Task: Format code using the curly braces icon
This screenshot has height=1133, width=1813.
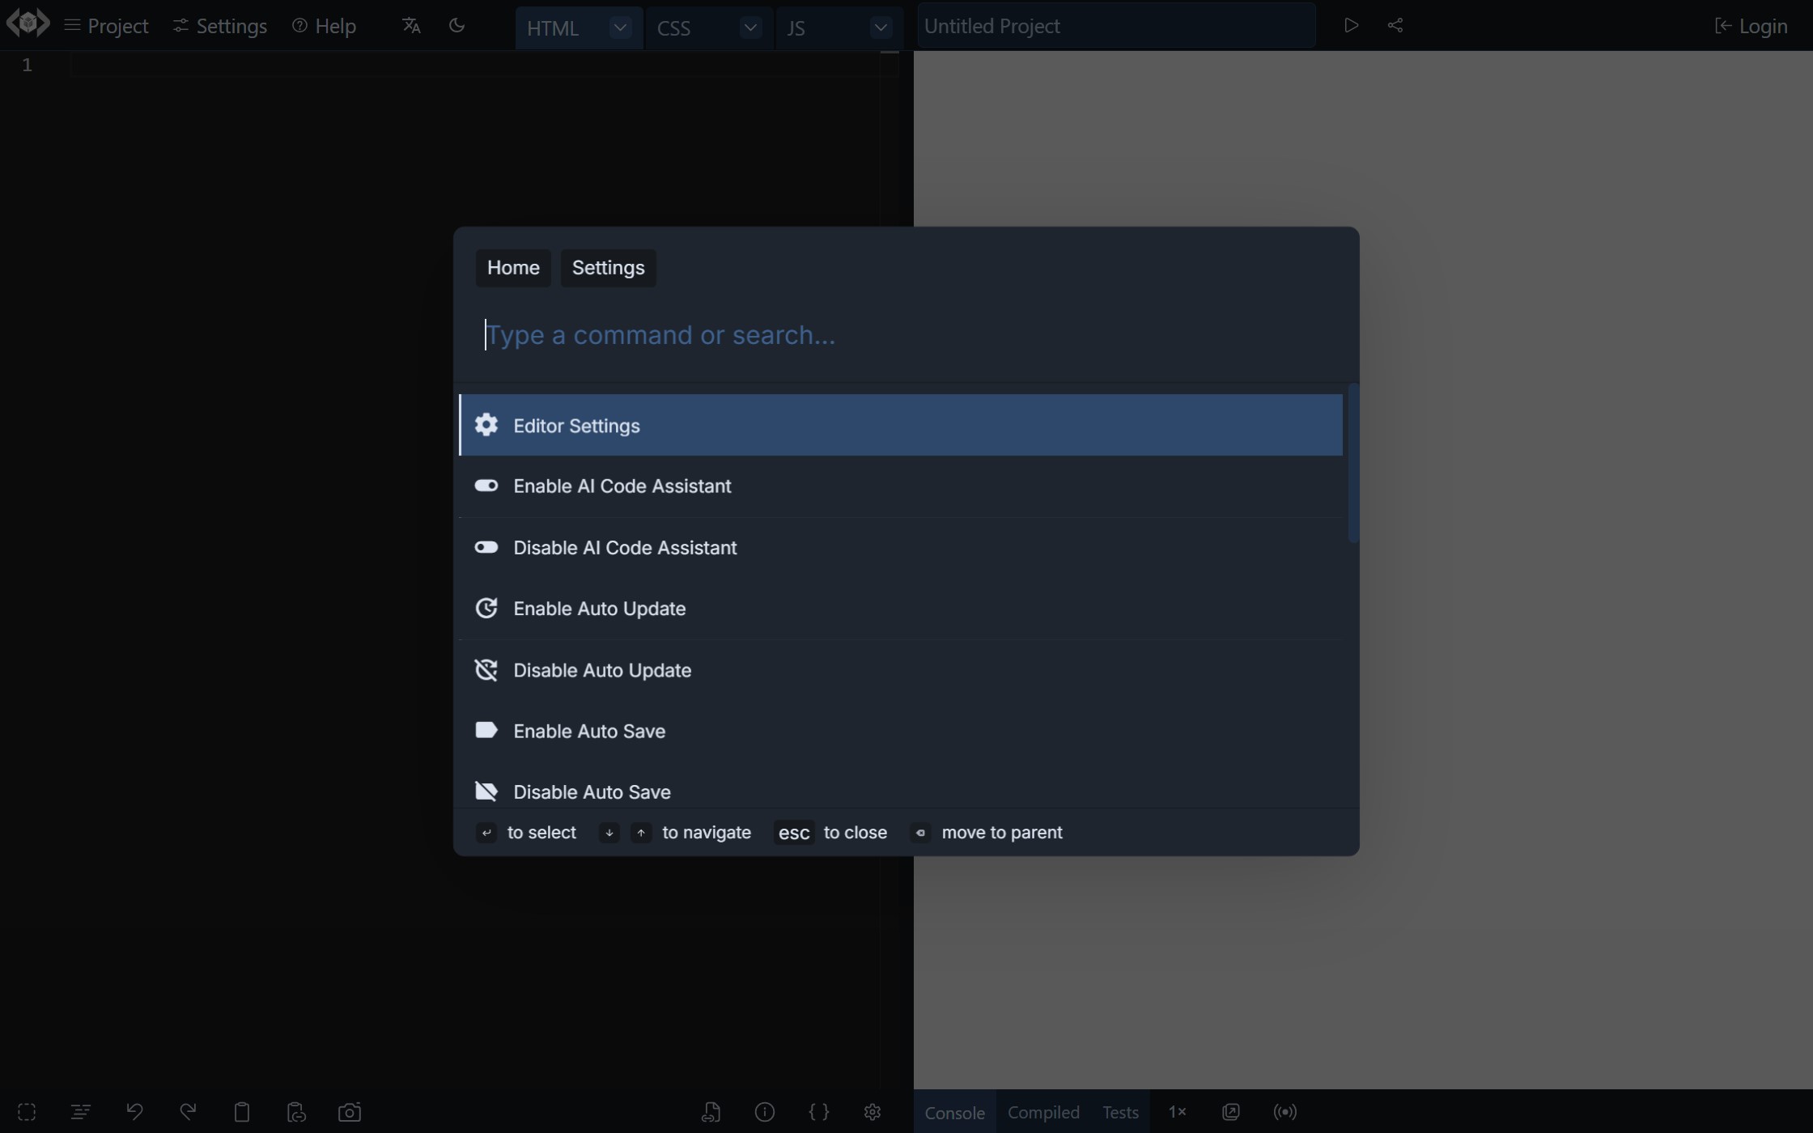Action: coord(819,1112)
